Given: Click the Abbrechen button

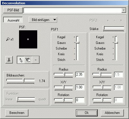Looking at the screenshot, I should click(x=112, y=113).
